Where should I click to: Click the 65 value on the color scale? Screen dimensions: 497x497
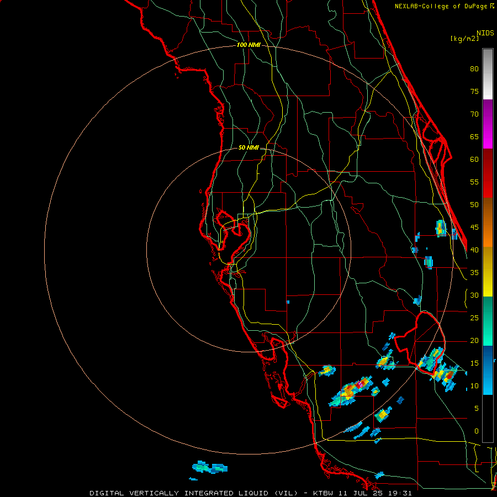[474, 136]
